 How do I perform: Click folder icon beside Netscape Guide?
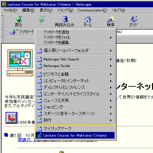[x=39, y=66]
